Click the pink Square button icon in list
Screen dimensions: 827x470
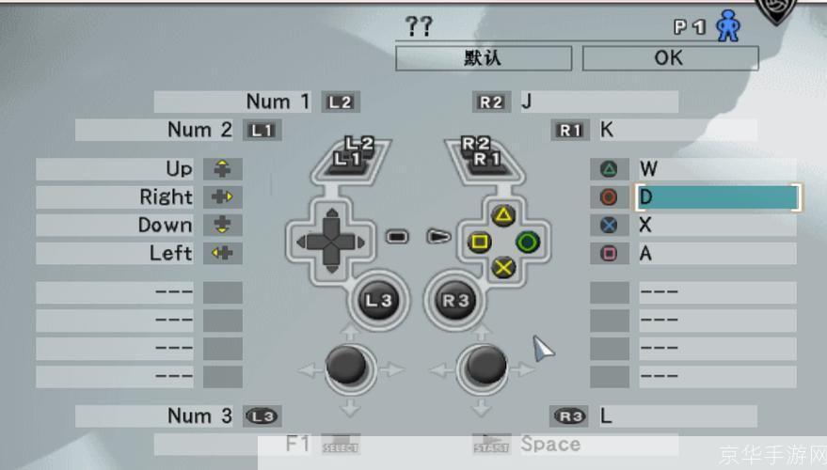[x=609, y=253]
